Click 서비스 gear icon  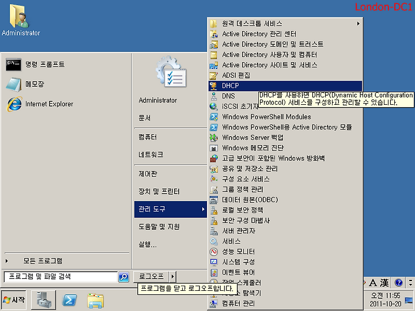click(x=214, y=241)
